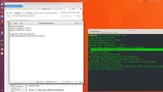Click 'Install idle: $ sudo apt install idle' line
163x92 pixels.
tap(22, 34)
